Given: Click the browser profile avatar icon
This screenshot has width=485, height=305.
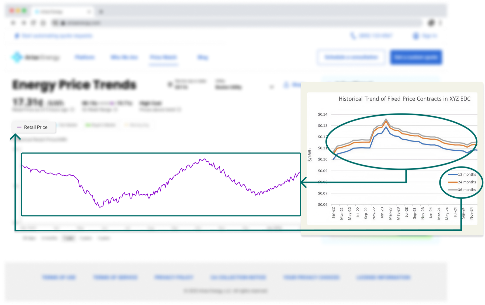Looking at the screenshot, I should pyautogui.click(x=431, y=23).
